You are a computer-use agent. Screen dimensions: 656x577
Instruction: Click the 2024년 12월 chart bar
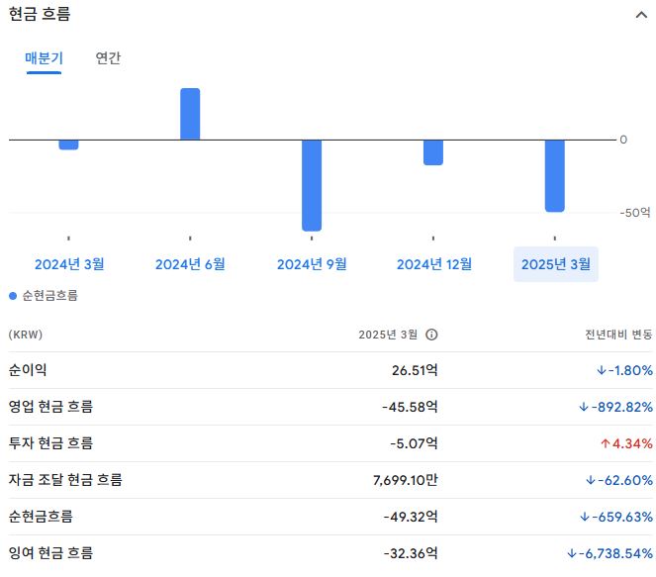(x=433, y=152)
